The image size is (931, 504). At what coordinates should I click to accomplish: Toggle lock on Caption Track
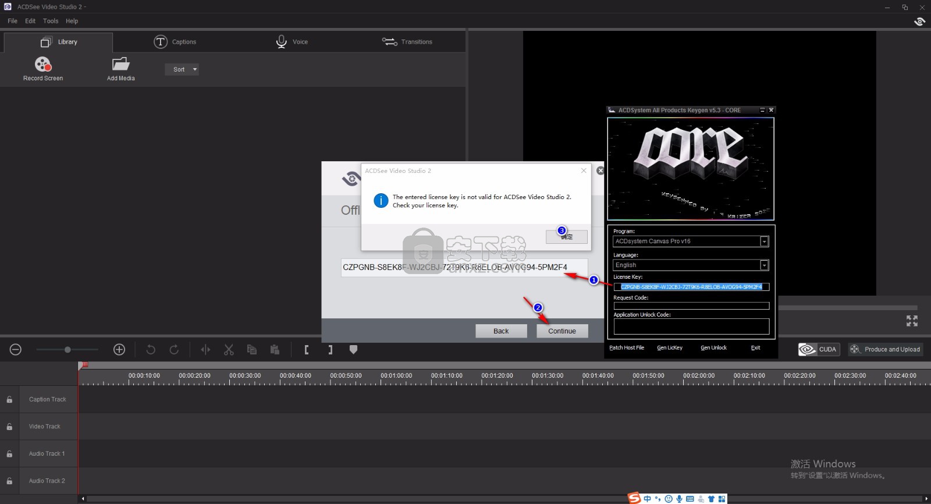[x=9, y=399]
